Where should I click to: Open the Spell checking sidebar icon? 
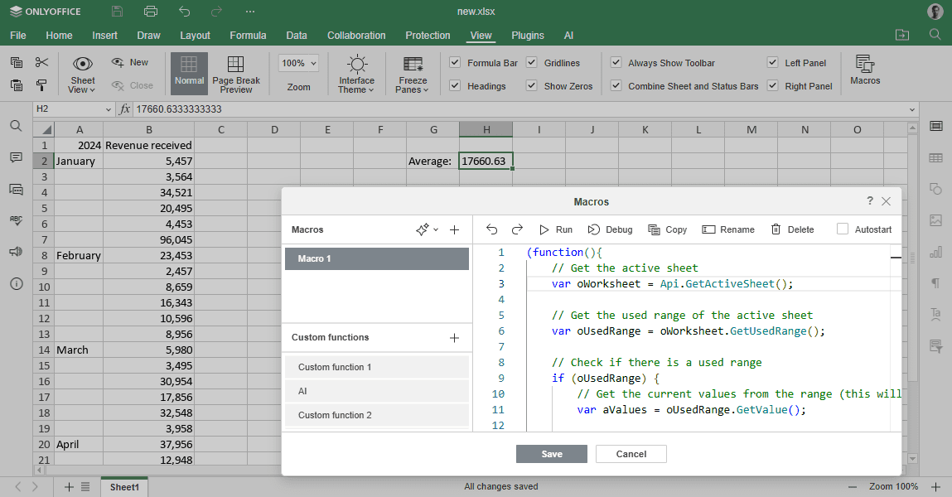point(17,220)
